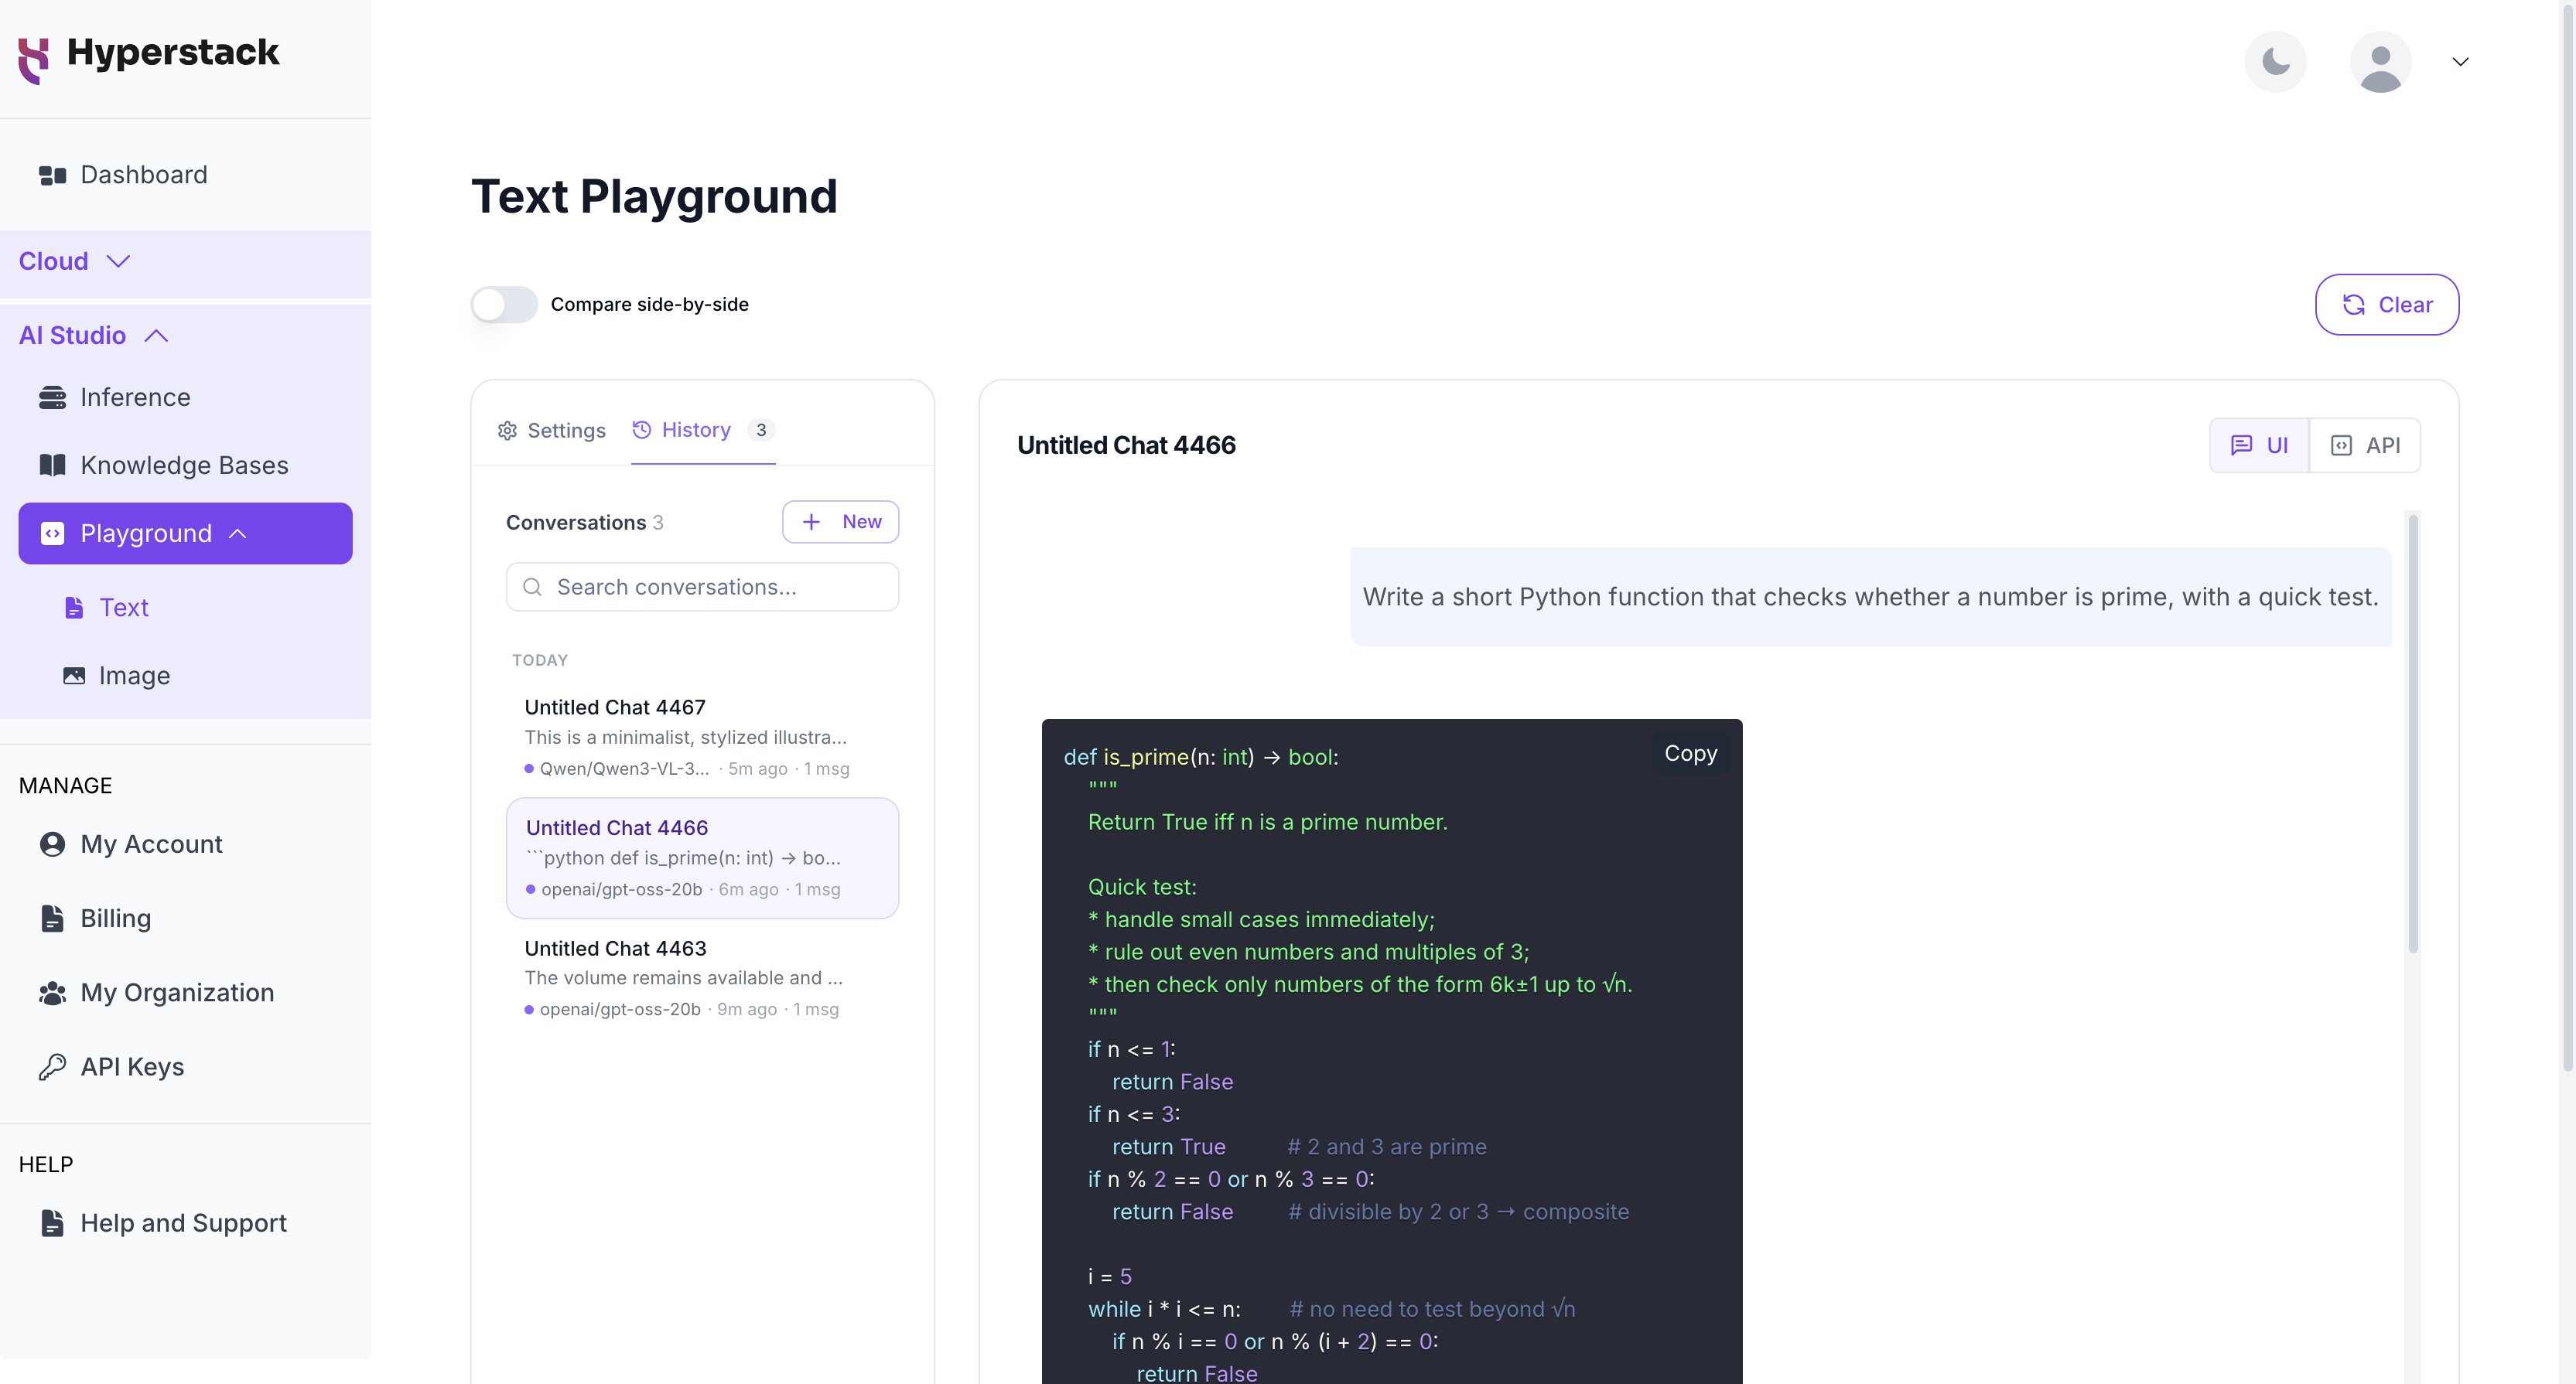This screenshot has height=1384, width=2576.
Task: Open the user avatar profile icon
Action: point(2380,62)
